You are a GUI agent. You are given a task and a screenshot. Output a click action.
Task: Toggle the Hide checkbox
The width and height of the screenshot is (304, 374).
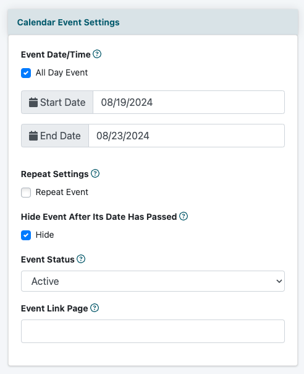pyautogui.click(x=26, y=235)
